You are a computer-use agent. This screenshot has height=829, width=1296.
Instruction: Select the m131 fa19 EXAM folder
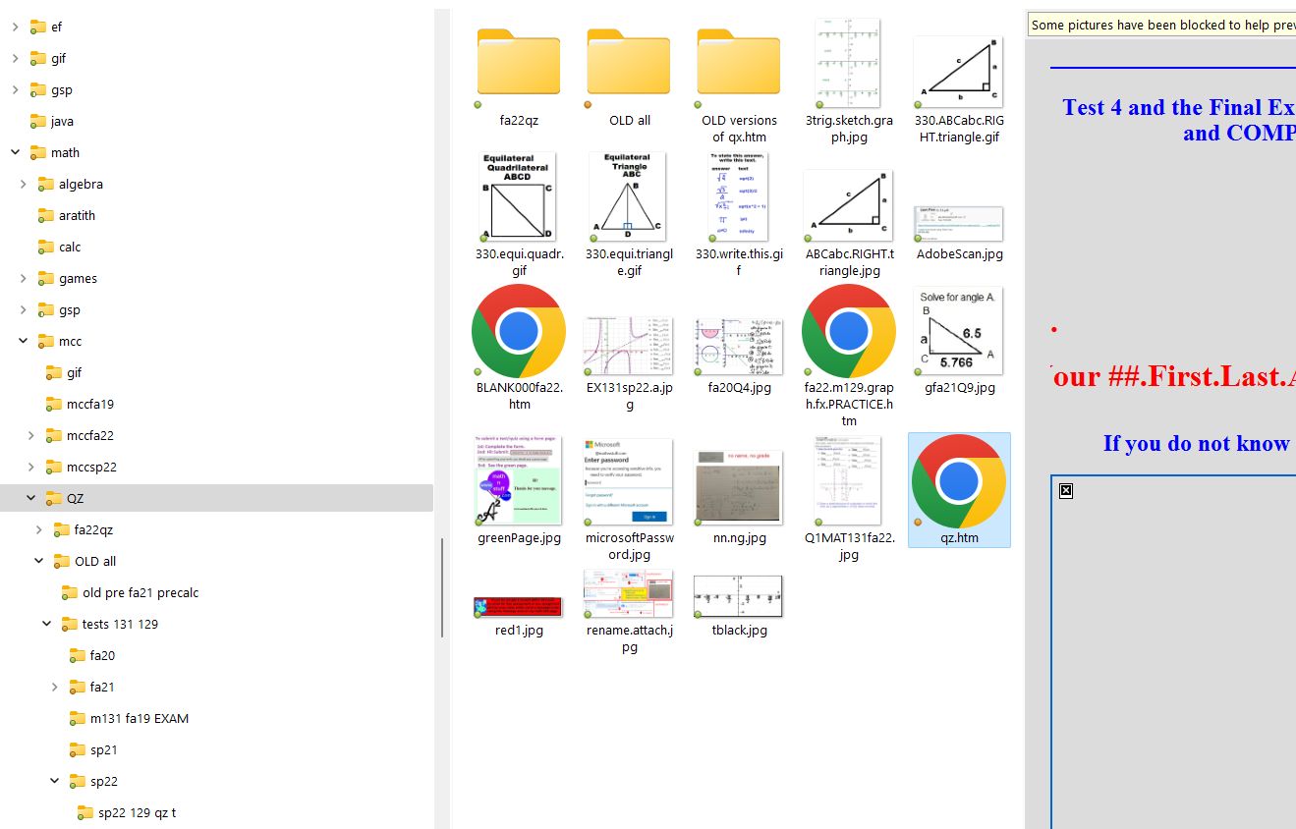click(x=139, y=718)
